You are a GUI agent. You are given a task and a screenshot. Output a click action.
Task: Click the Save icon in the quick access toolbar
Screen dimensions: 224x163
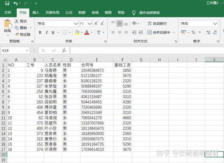point(7,3)
